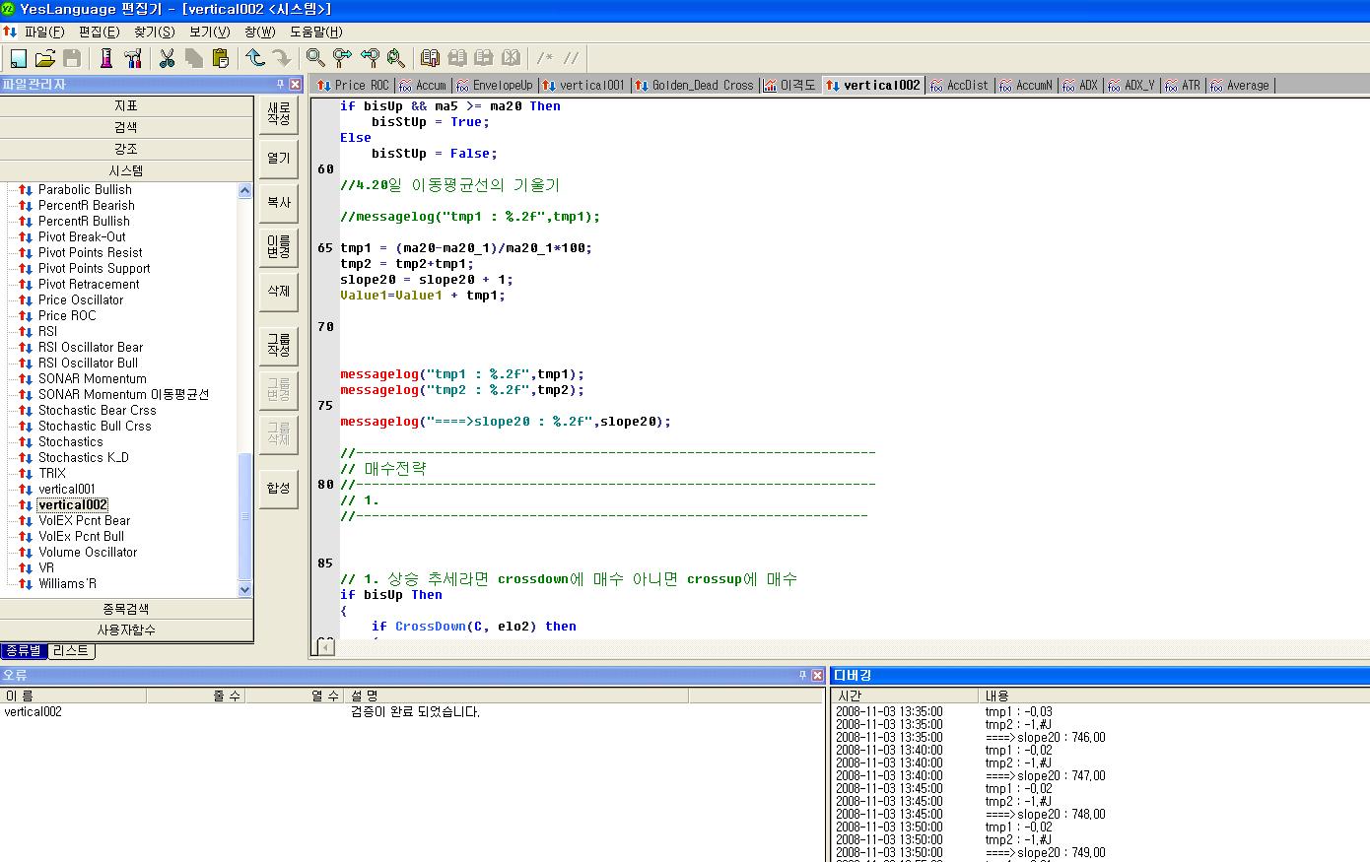Switch to the Golden_Dead Cross tab
The height and width of the screenshot is (862, 1370).
pos(694,85)
